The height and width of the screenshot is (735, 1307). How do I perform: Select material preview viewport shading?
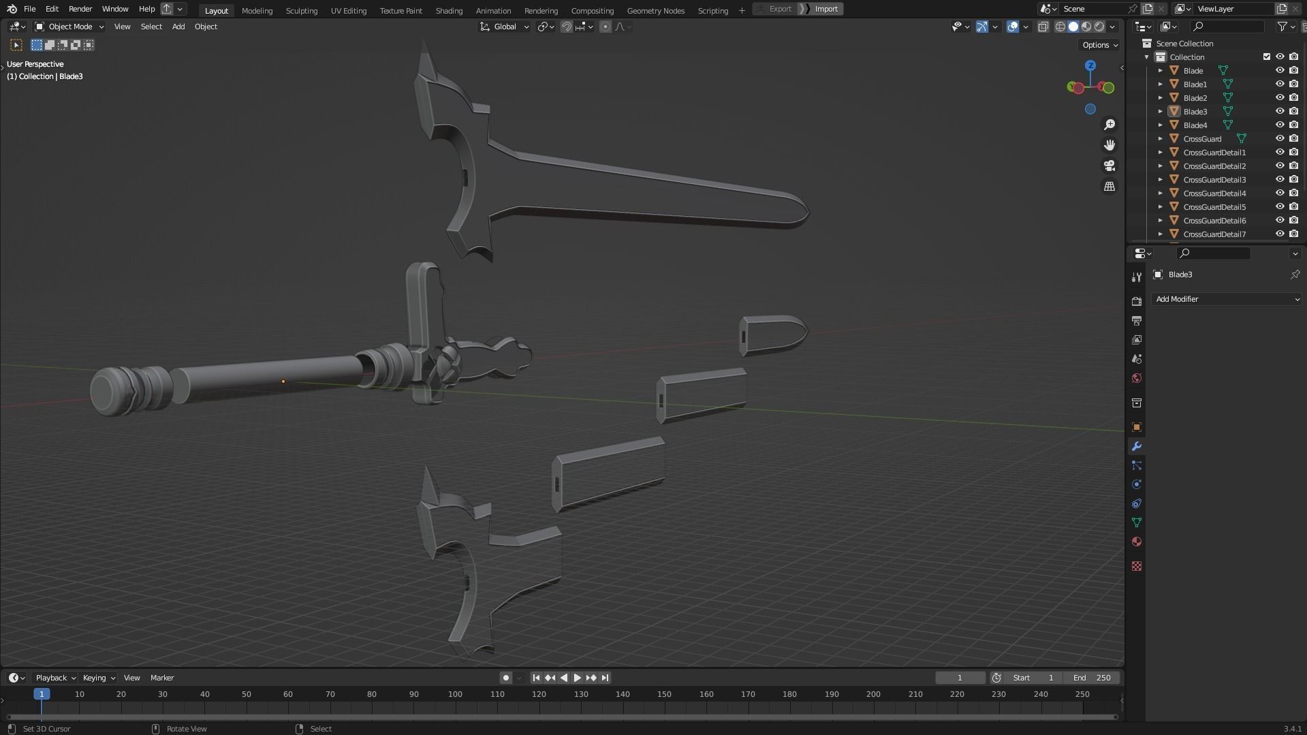coord(1086,27)
